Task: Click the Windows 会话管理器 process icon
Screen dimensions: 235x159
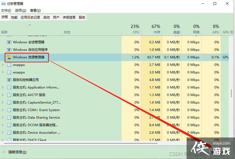Action: point(9,42)
